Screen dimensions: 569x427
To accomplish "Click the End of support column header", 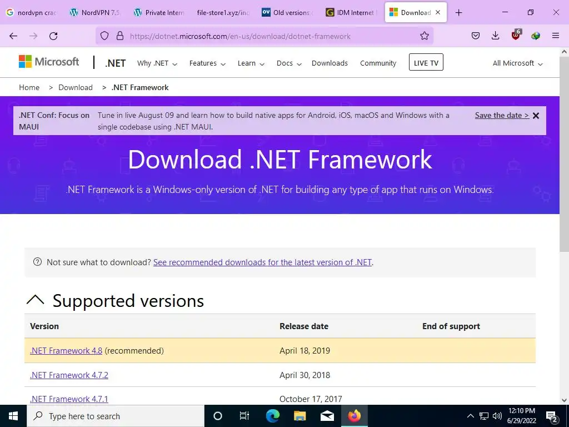I will [451, 326].
